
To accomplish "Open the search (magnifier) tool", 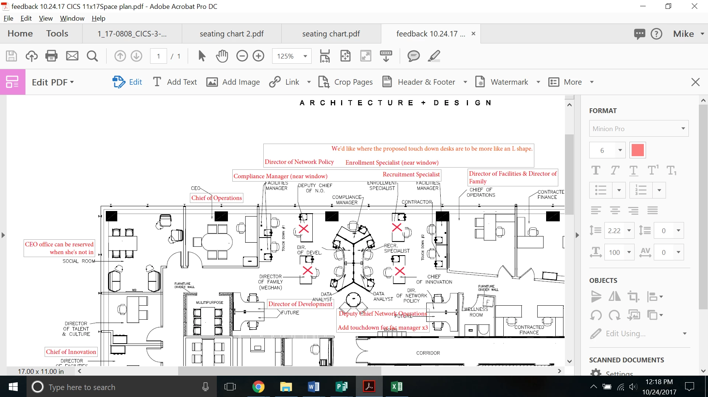I will tap(92, 56).
